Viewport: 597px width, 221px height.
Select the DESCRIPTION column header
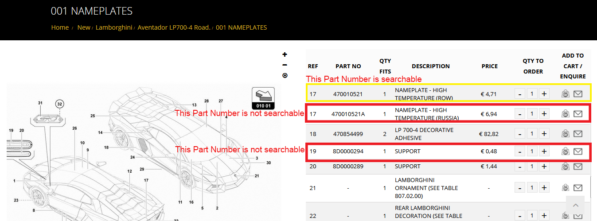click(431, 66)
